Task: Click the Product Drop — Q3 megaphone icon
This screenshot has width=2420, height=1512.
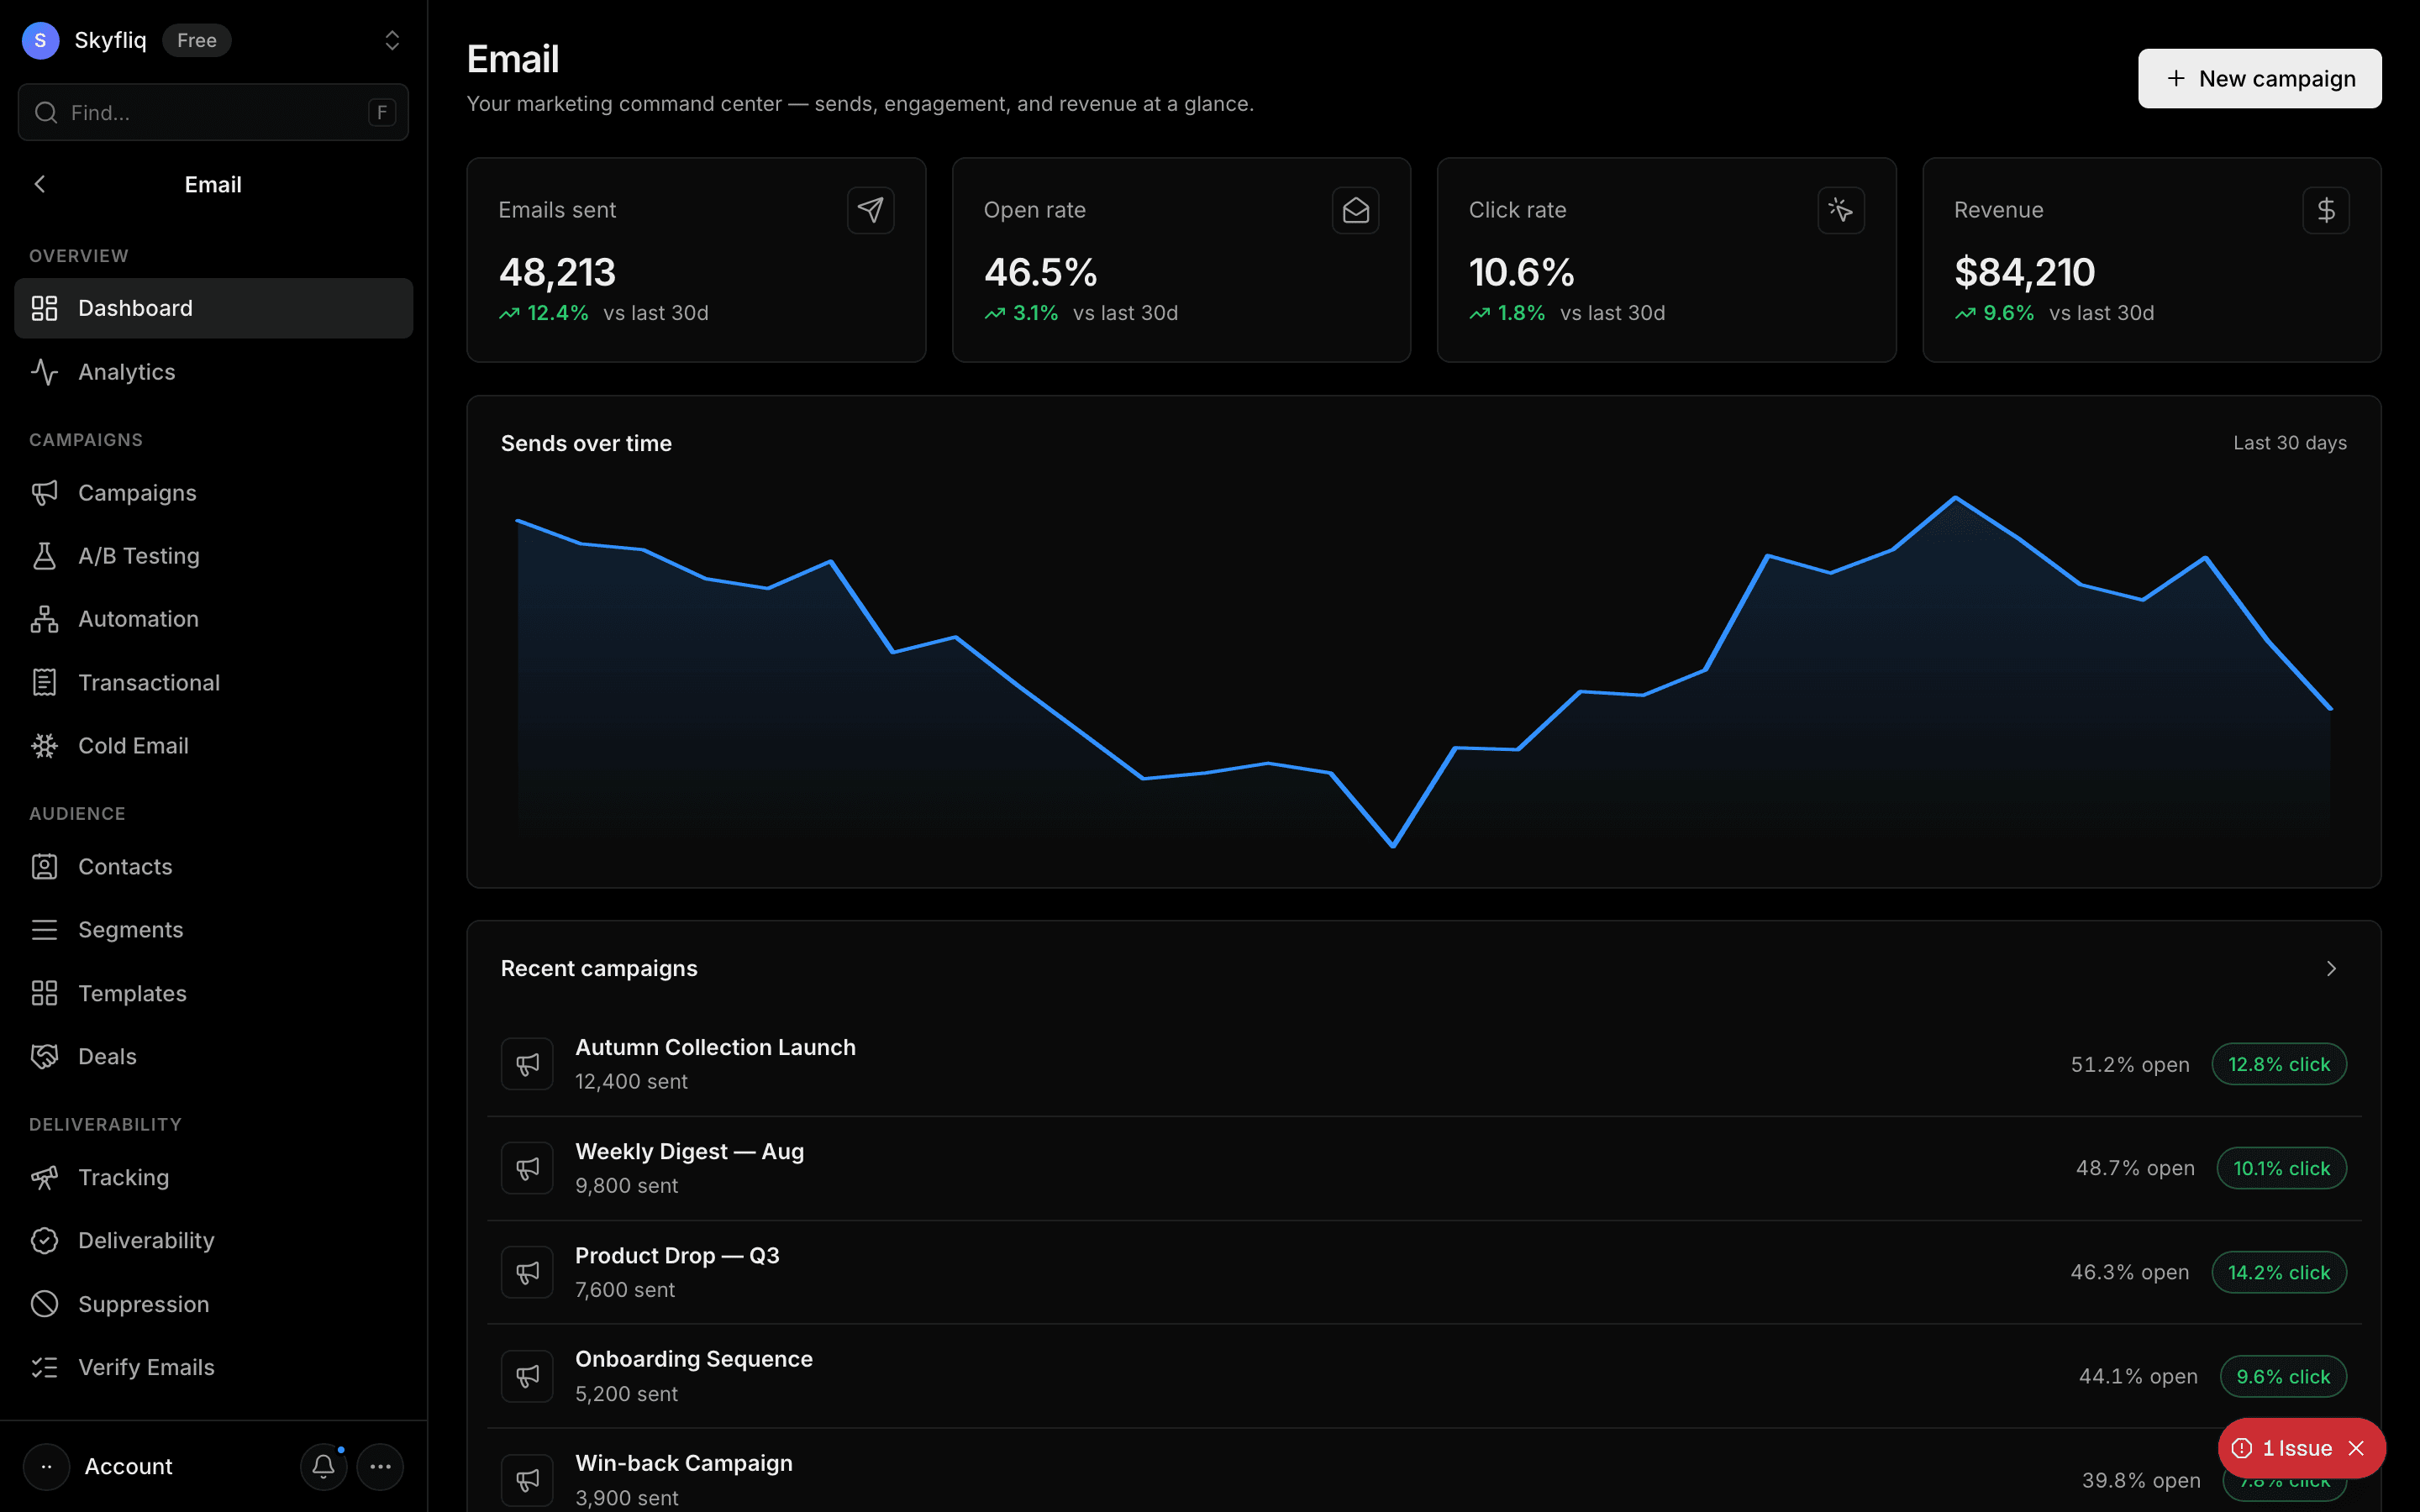Action: click(527, 1272)
